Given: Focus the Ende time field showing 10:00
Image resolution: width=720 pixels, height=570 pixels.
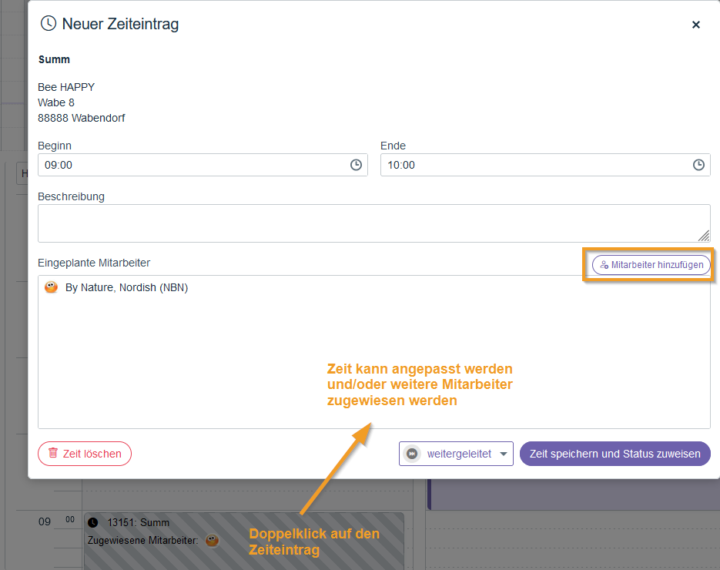Looking at the screenshot, I should (535, 165).
